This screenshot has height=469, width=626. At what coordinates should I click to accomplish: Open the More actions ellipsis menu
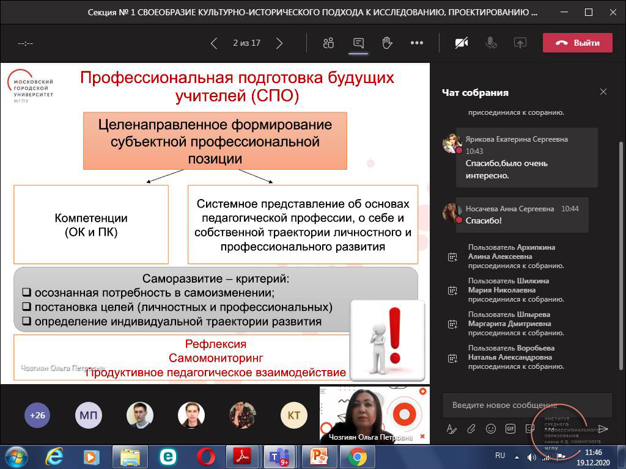point(417,43)
